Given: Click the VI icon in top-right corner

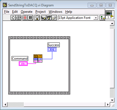Looking at the screenshot, I should pos(110,15).
